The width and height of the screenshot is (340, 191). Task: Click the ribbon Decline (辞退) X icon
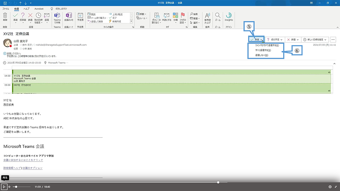point(30,15)
